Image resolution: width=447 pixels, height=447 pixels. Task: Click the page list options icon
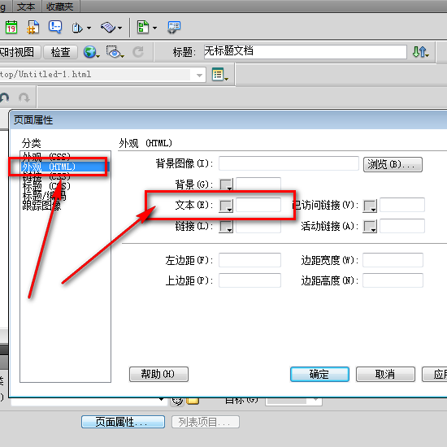219,75
